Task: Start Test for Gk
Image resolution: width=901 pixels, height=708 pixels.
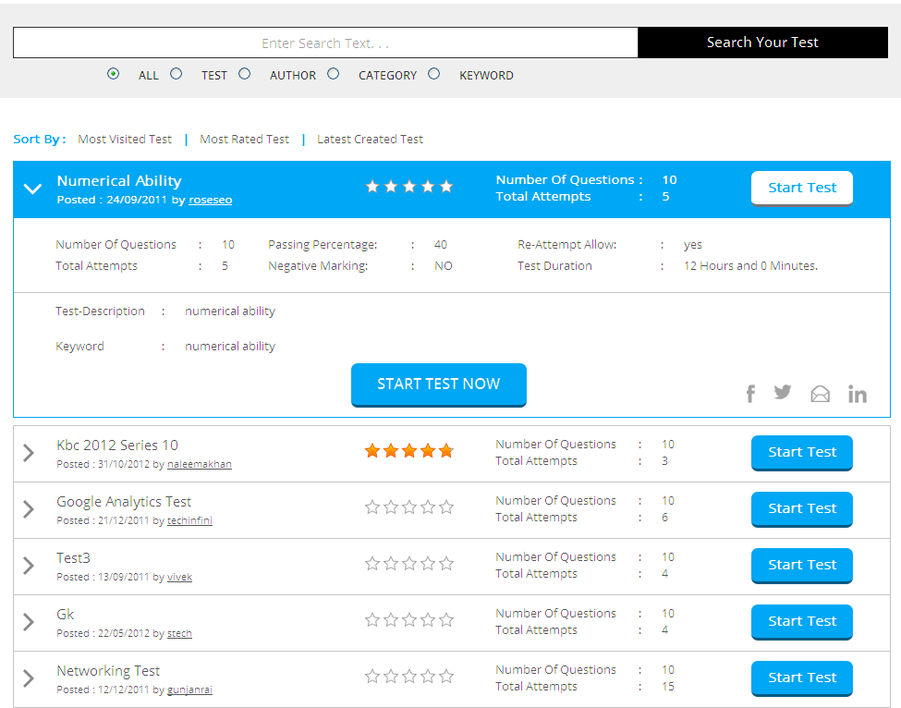Action: pos(801,622)
